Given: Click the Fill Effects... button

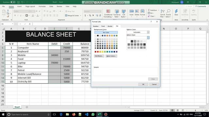Looking at the screenshot, I should pos(99,56).
